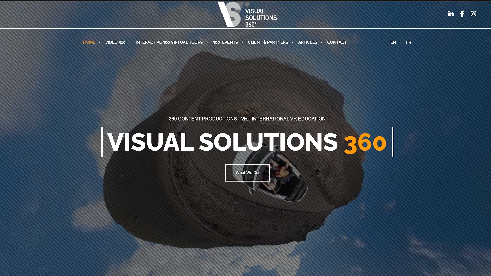Navigate to INTERACTIVE 360 VIRTUAL TOURS
Screen dimensions: 491x276
click(x=169, y=42)
